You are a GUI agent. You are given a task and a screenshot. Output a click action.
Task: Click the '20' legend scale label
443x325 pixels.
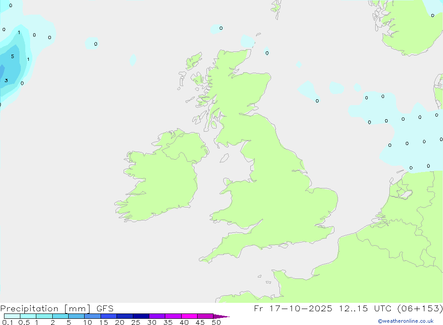tap(120, 322)
